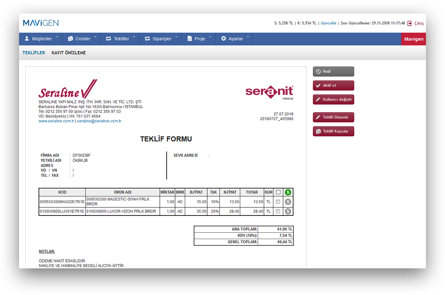
Task: Click the Mavigen logo
Action: 41,23
